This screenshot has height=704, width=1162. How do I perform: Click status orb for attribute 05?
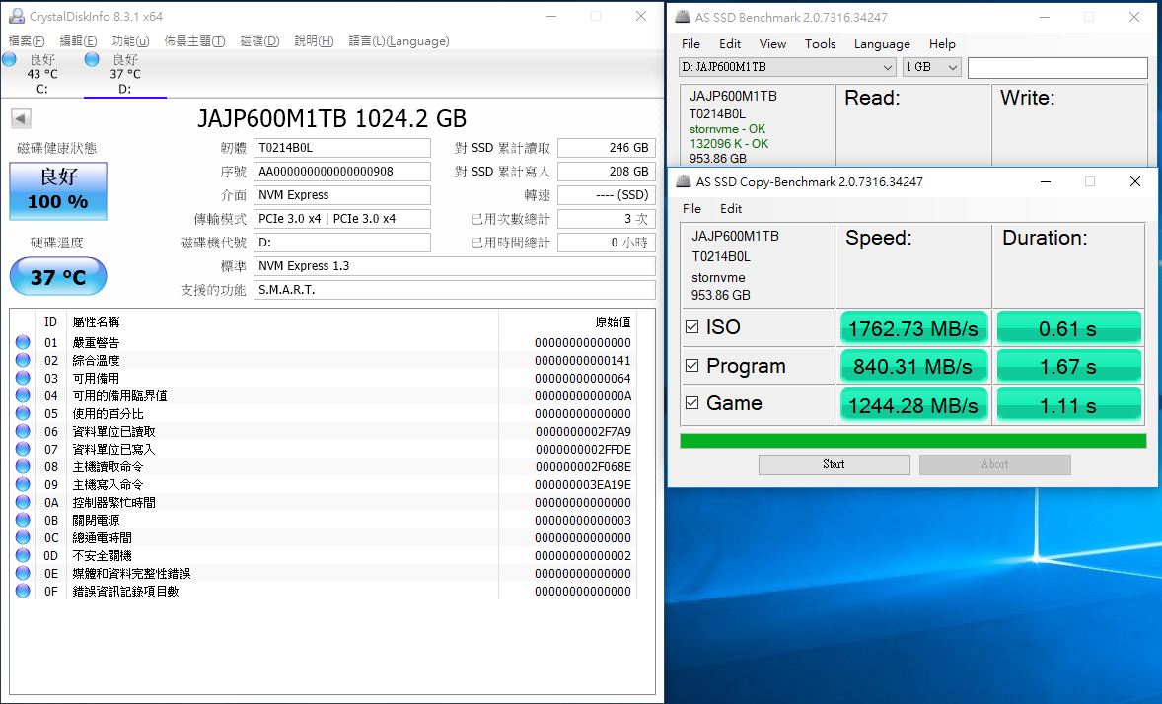[x=23, y=413]
